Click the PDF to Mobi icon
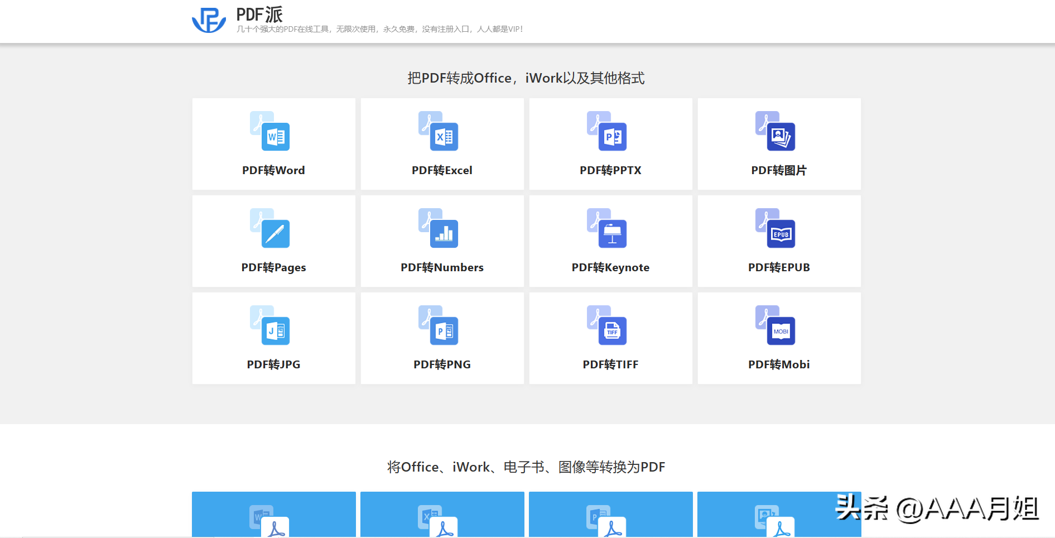 click(x=775, y=325)
